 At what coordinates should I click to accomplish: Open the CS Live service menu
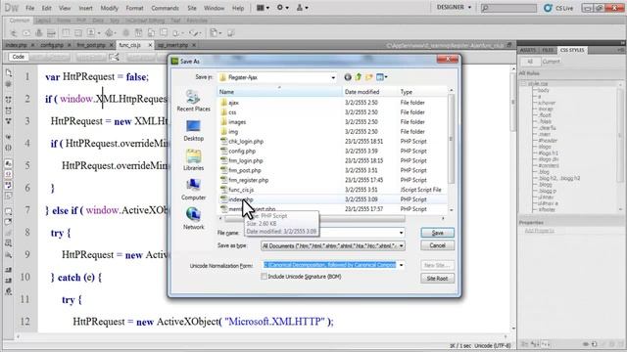point(558,8)
